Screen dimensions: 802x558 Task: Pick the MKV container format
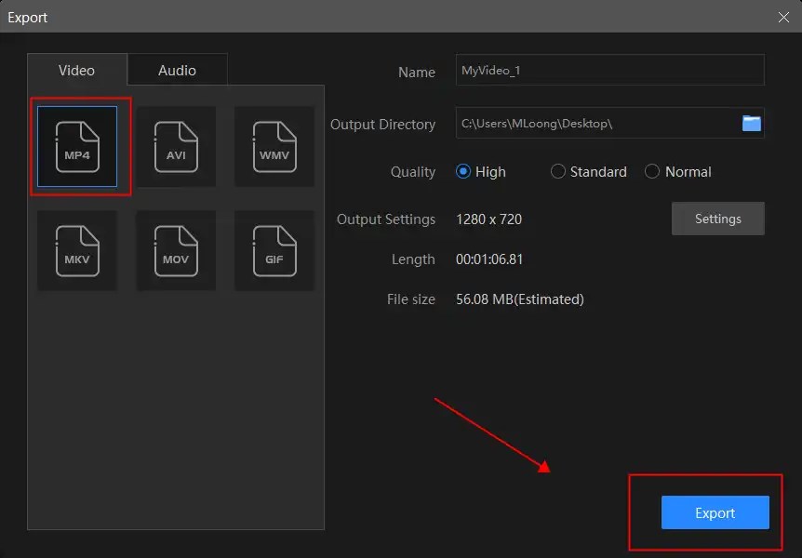[77, 250]
